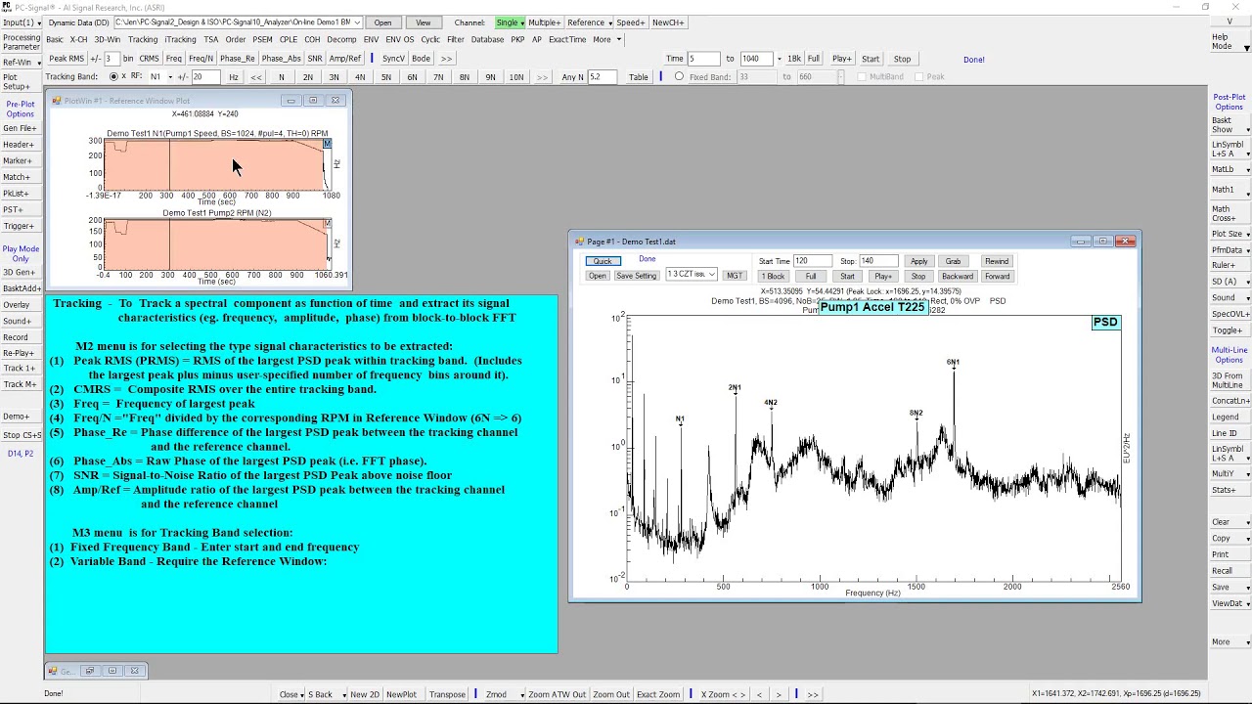Open the Tracking menu

tap(143, 40)
